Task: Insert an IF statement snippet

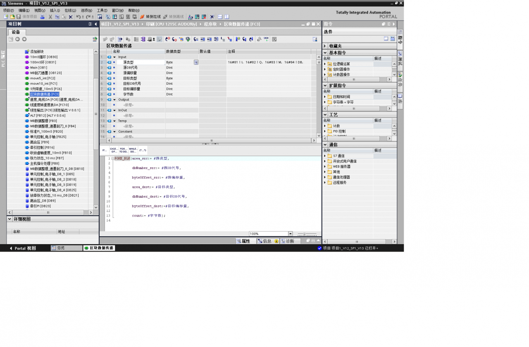Action: click(x=105, y=150)
